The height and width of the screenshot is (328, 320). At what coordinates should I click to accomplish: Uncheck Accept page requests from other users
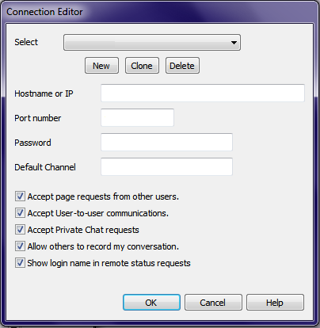(x=20, y=196)
